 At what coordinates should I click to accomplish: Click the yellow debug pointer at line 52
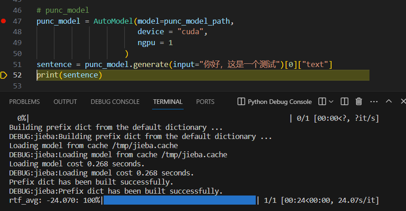pyautogui.click(x=4, y=75)
